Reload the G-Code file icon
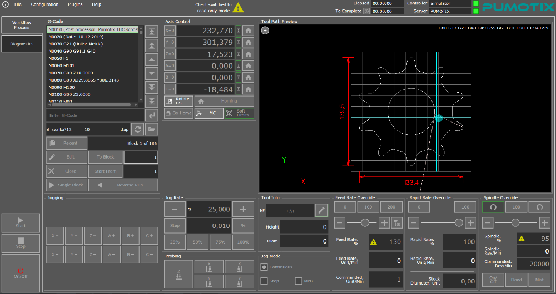The image size is (556, 294). tap(137, 129)
